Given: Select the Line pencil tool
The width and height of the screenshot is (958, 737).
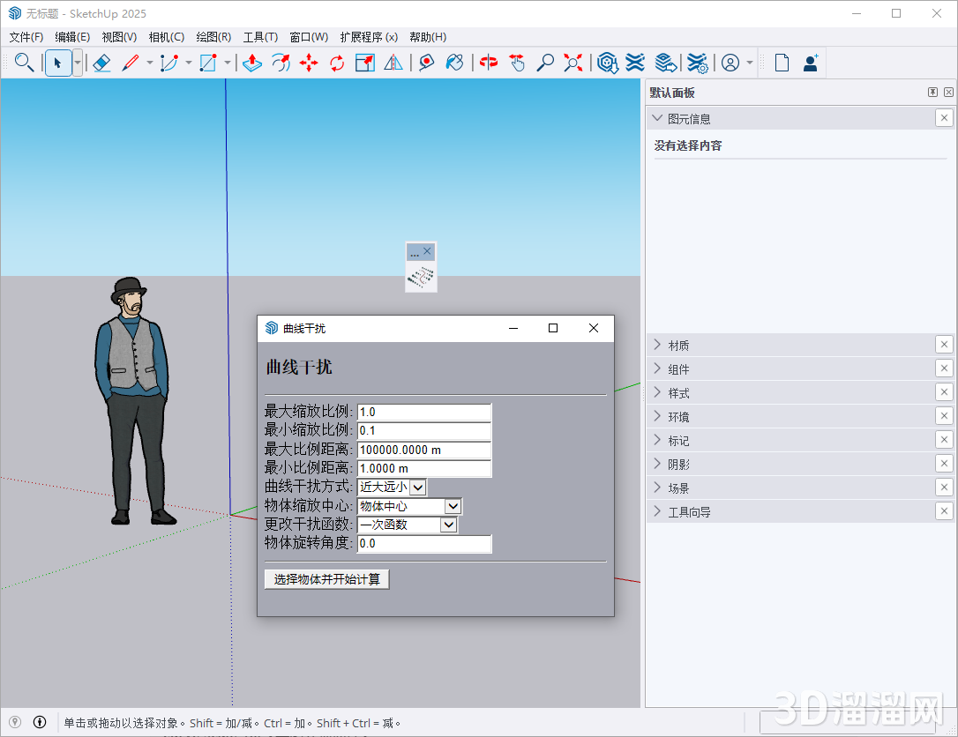Looking at the screenshot, I should 131,63.
